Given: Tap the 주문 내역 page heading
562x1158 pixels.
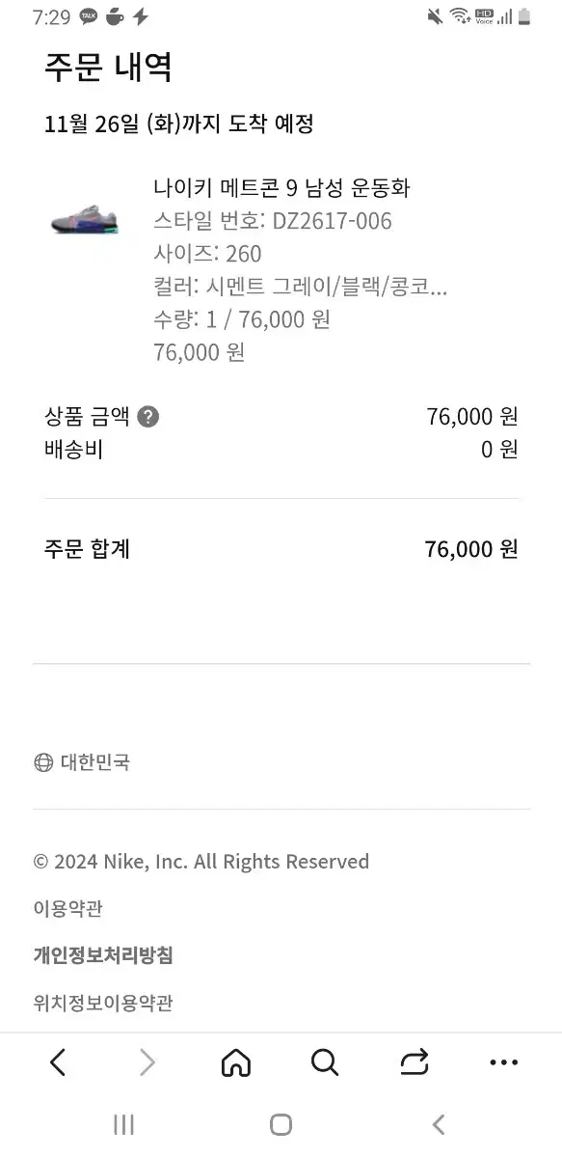Looking at the screenshot, I should (x=108, y=68).
